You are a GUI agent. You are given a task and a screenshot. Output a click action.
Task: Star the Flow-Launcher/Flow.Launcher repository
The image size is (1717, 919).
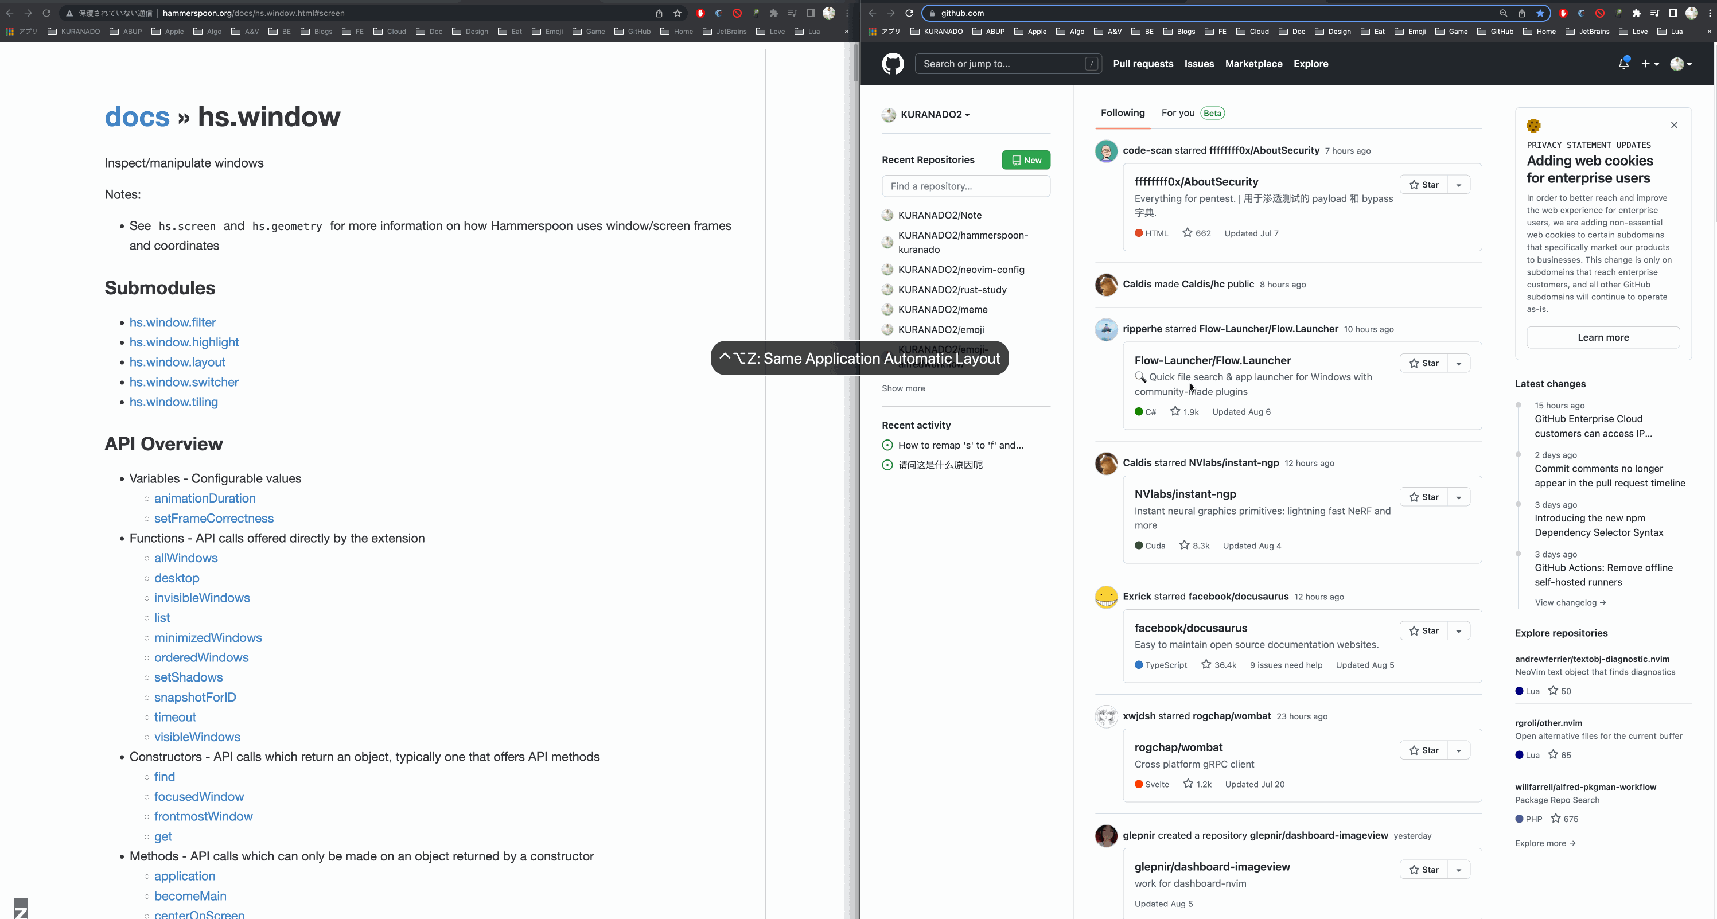1424,363
